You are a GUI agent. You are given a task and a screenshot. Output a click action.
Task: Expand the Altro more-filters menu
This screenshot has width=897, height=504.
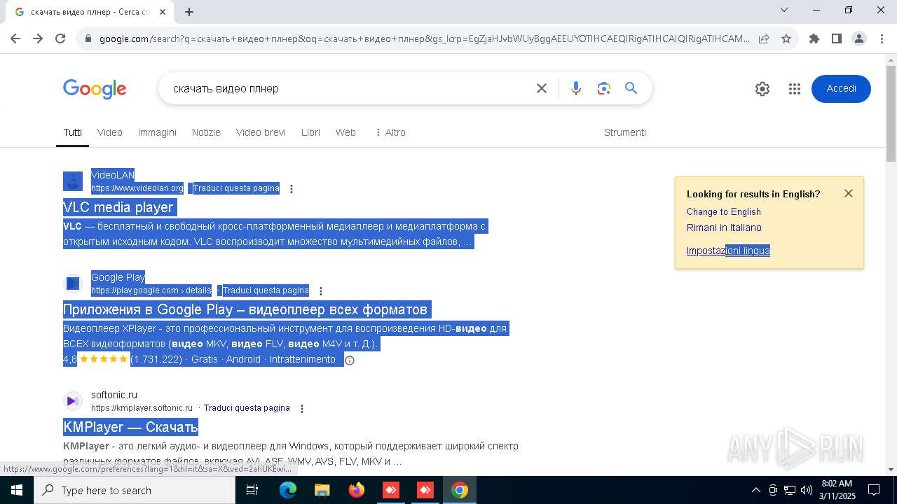390,132
